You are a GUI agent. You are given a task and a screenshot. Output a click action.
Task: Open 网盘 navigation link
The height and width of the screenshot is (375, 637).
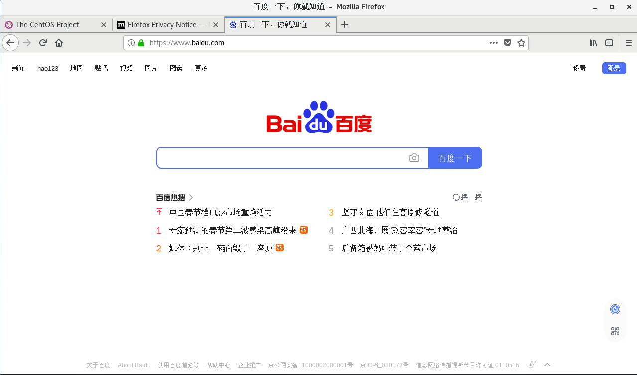click(x=176, y=68)
